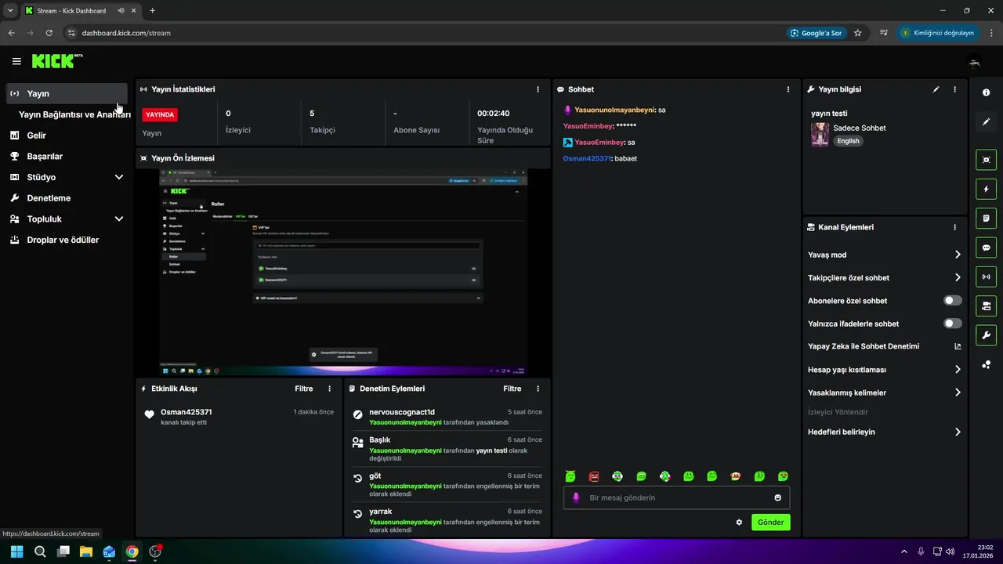The width and height of the screenshot is (1003, 564).
Task: Open Etkinlik Akışı three-dot menu
Action: coord(329,389)
